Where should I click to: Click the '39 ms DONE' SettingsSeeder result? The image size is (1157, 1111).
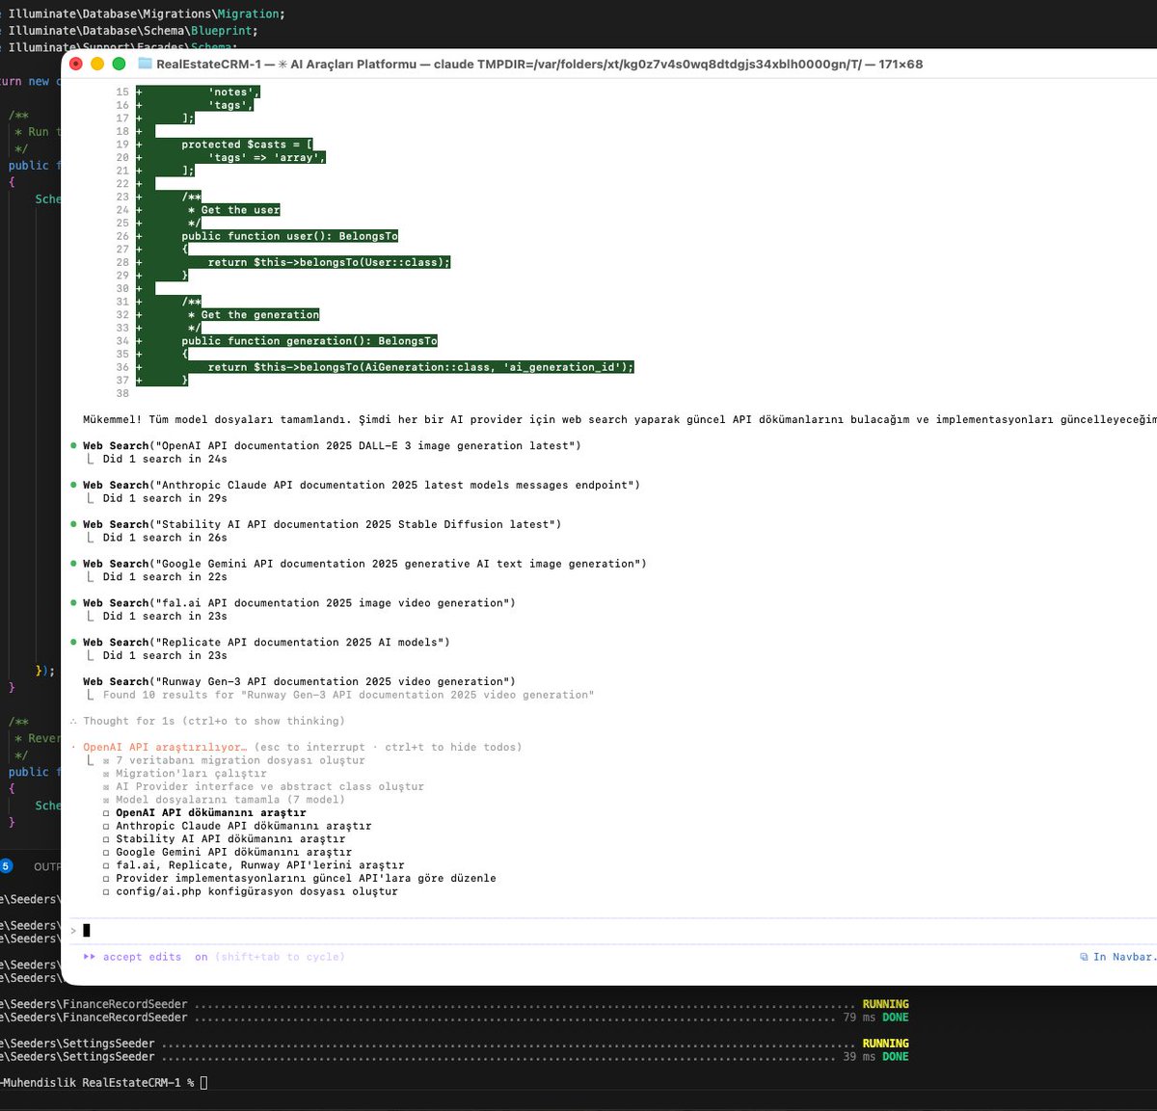pyautogui.click(x=875, y=1057)
